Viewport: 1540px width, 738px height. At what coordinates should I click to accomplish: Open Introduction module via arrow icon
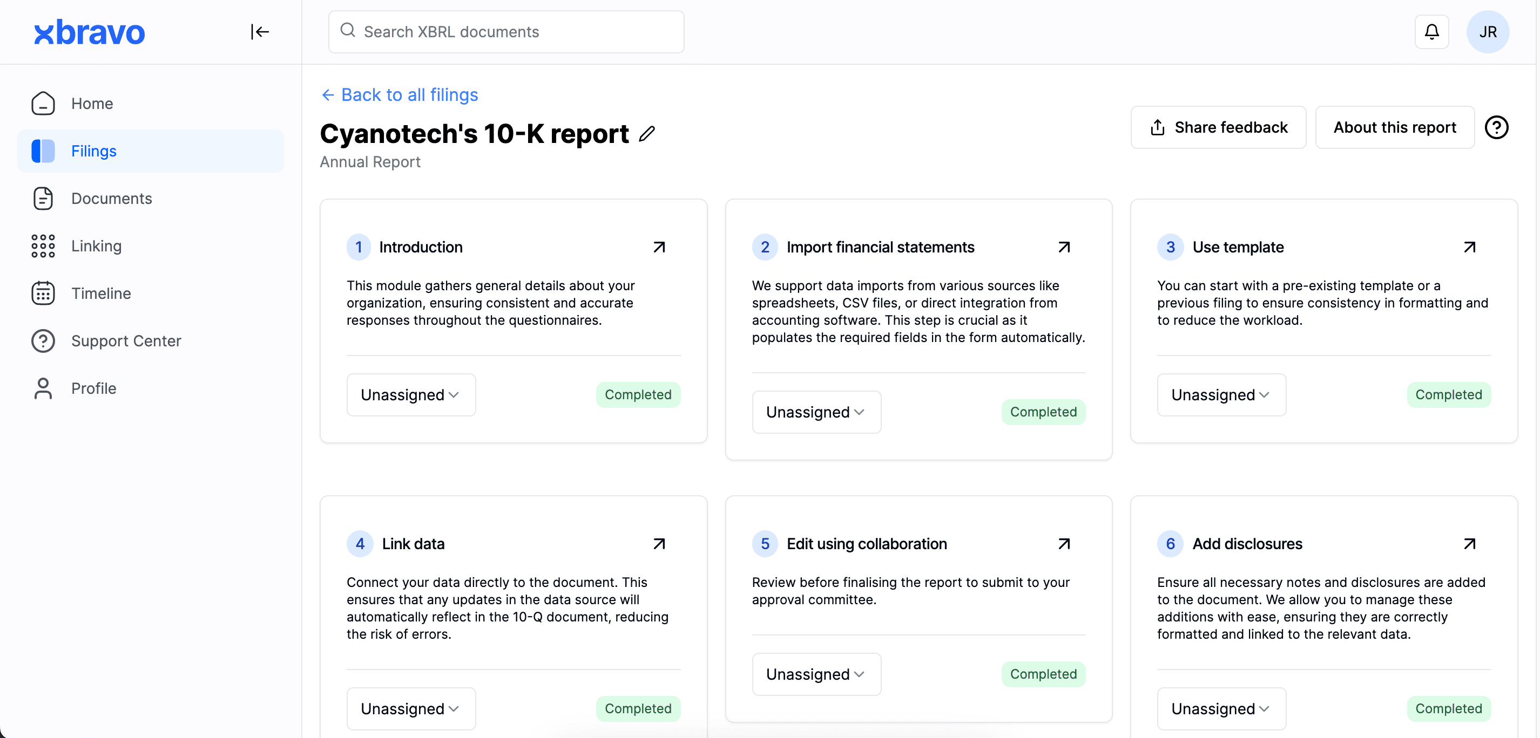pos(659,247)
